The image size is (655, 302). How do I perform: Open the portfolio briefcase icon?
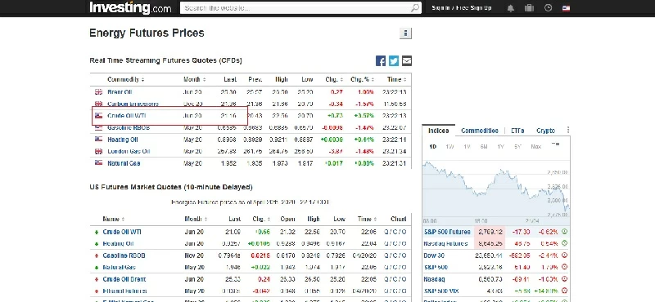(x=529, y=8)
